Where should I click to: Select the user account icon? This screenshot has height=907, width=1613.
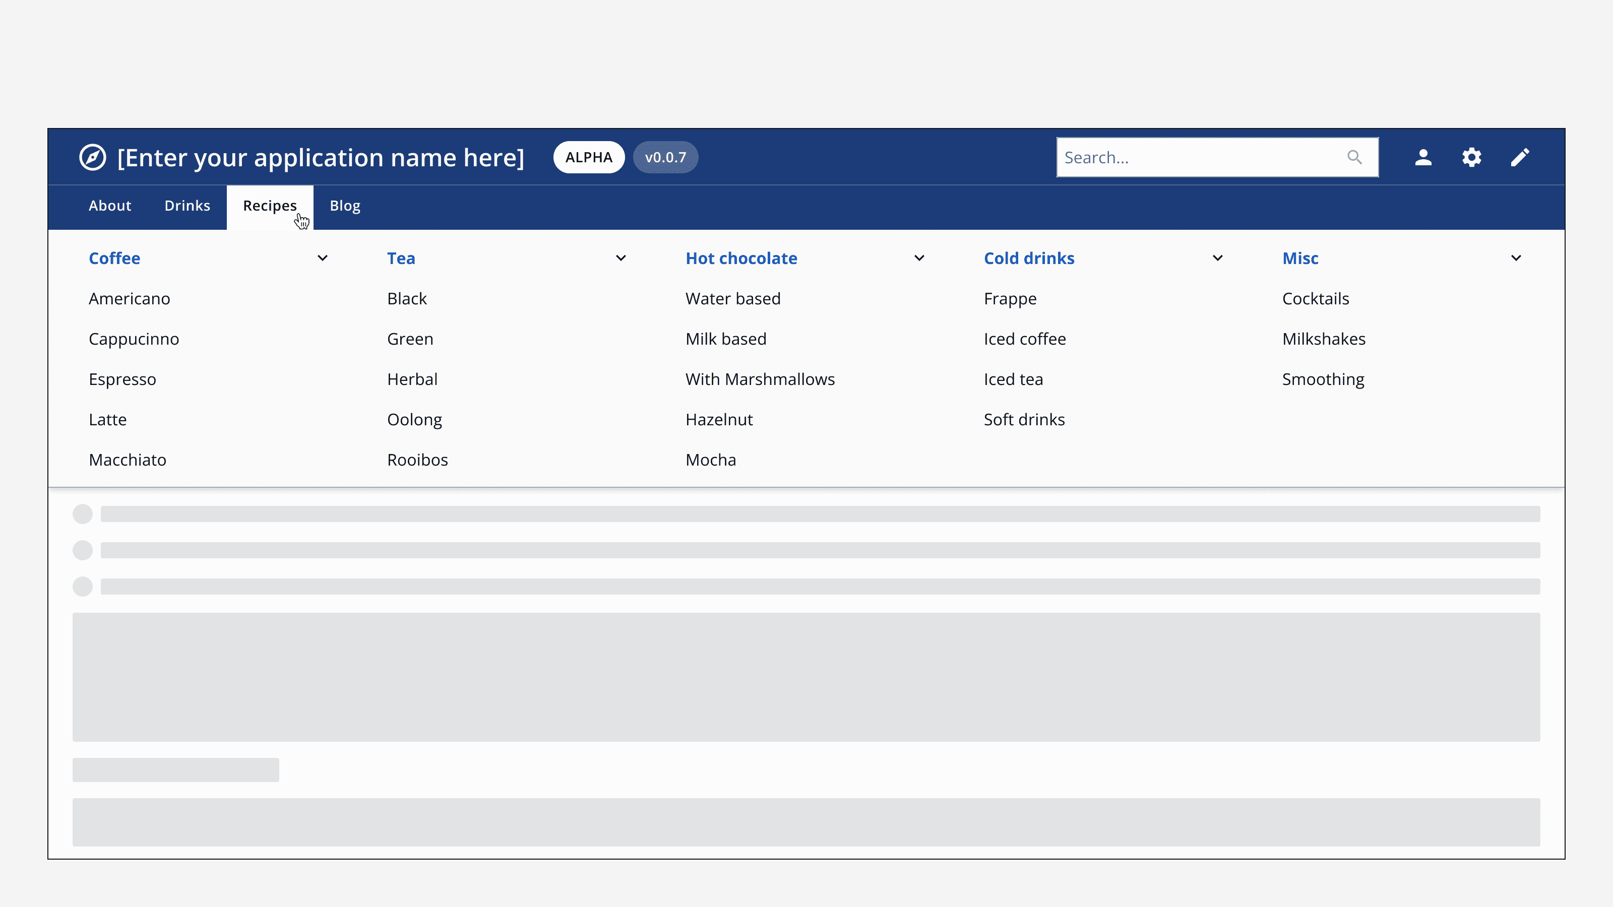[x=1422, y=157]
